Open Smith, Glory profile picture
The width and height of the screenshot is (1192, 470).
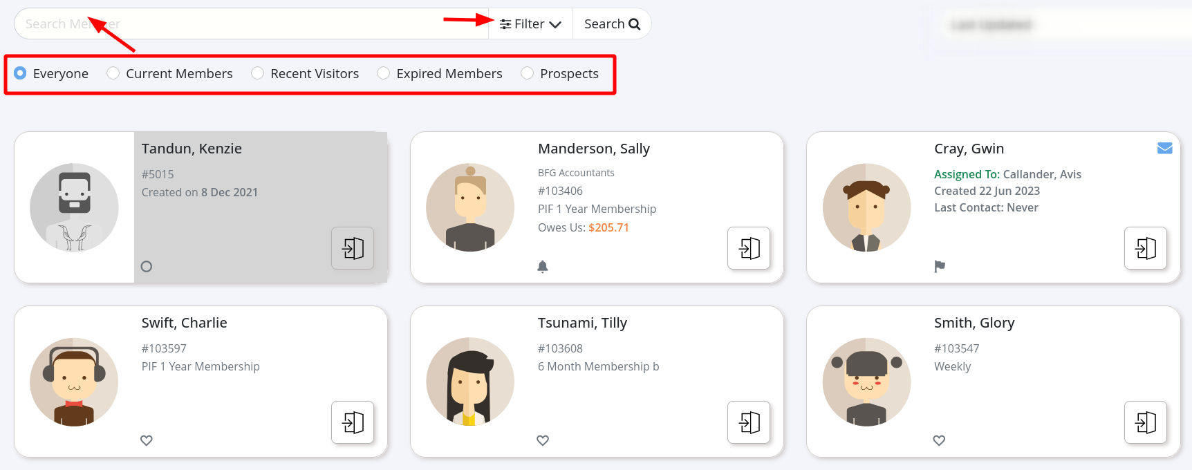(866, 382)
